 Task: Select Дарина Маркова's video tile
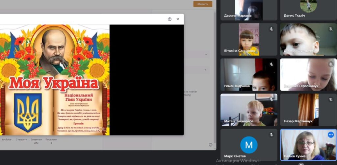(249, 10)
